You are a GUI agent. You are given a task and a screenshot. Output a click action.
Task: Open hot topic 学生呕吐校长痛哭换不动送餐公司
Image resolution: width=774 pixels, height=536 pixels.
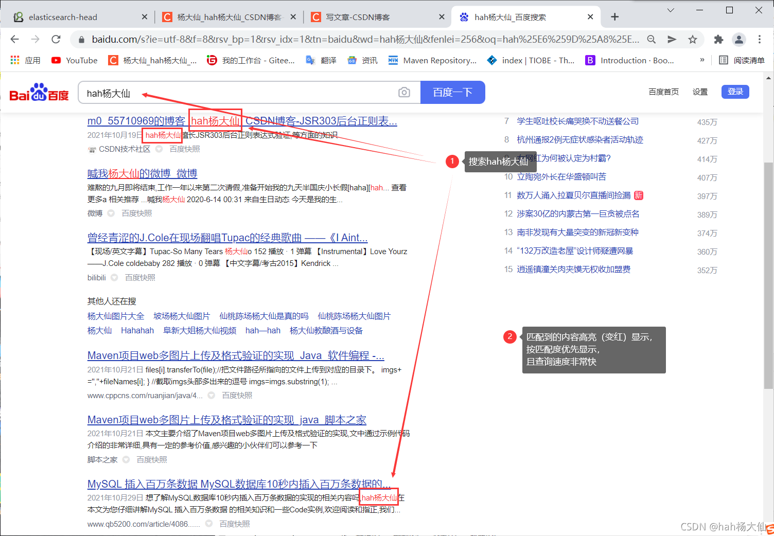(x=578, y=121)
